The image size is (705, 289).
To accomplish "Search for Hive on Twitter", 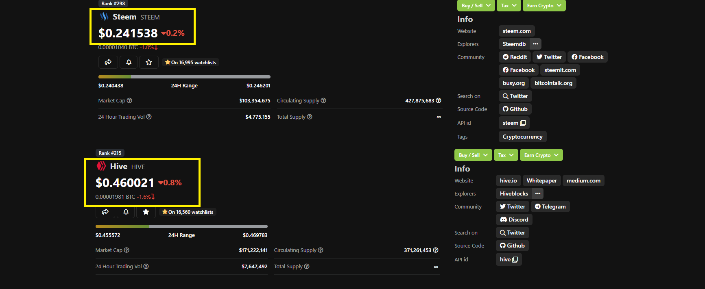I will [513, 233].
